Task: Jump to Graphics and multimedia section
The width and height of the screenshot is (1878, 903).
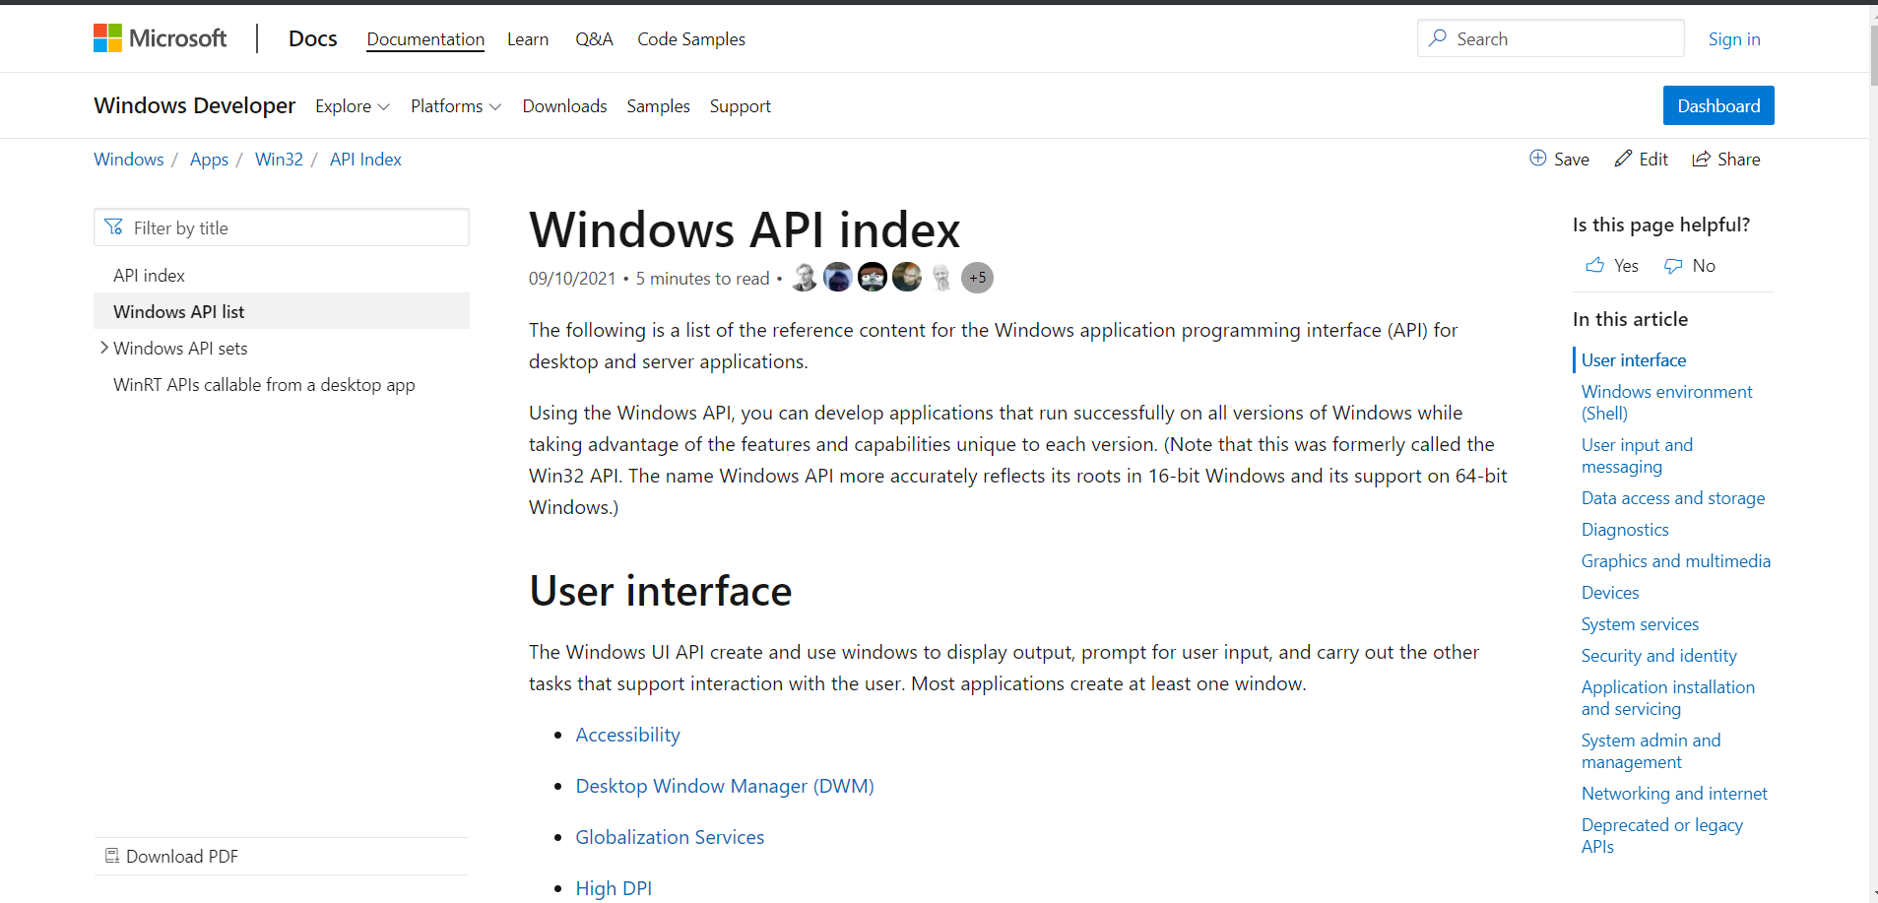Action: pos(1676,561)
